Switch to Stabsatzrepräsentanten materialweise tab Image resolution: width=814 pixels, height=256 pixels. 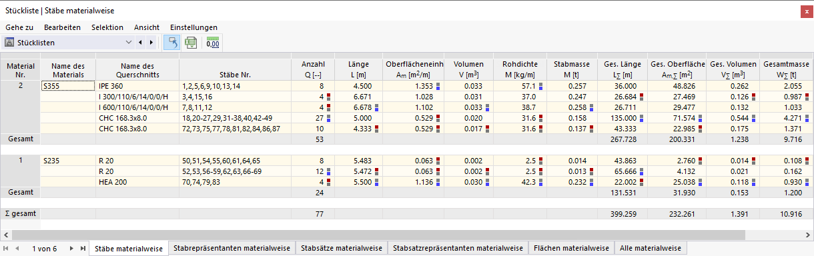click(458, 249)
